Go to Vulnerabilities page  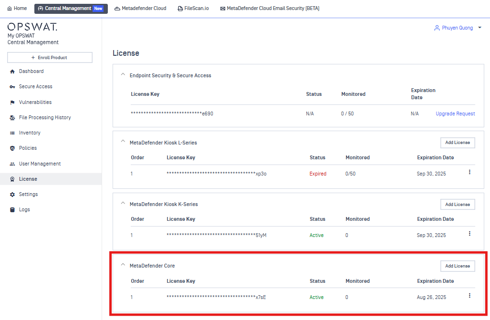(x=51, y=102)
